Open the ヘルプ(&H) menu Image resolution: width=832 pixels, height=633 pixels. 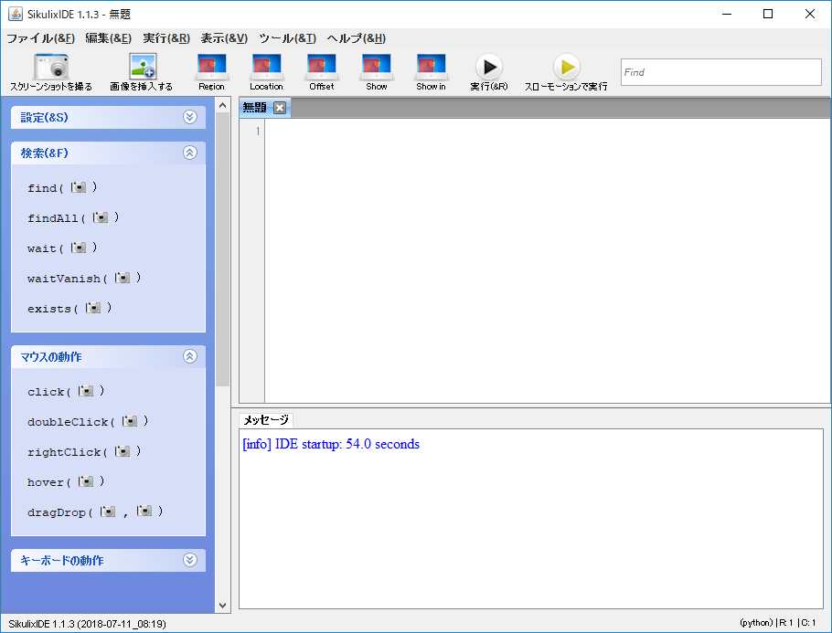pyautogui.click(x=356, y=38)
